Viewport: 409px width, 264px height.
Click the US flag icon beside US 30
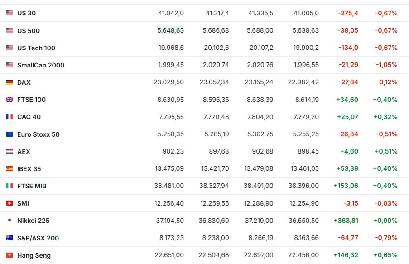coord(10,13)
